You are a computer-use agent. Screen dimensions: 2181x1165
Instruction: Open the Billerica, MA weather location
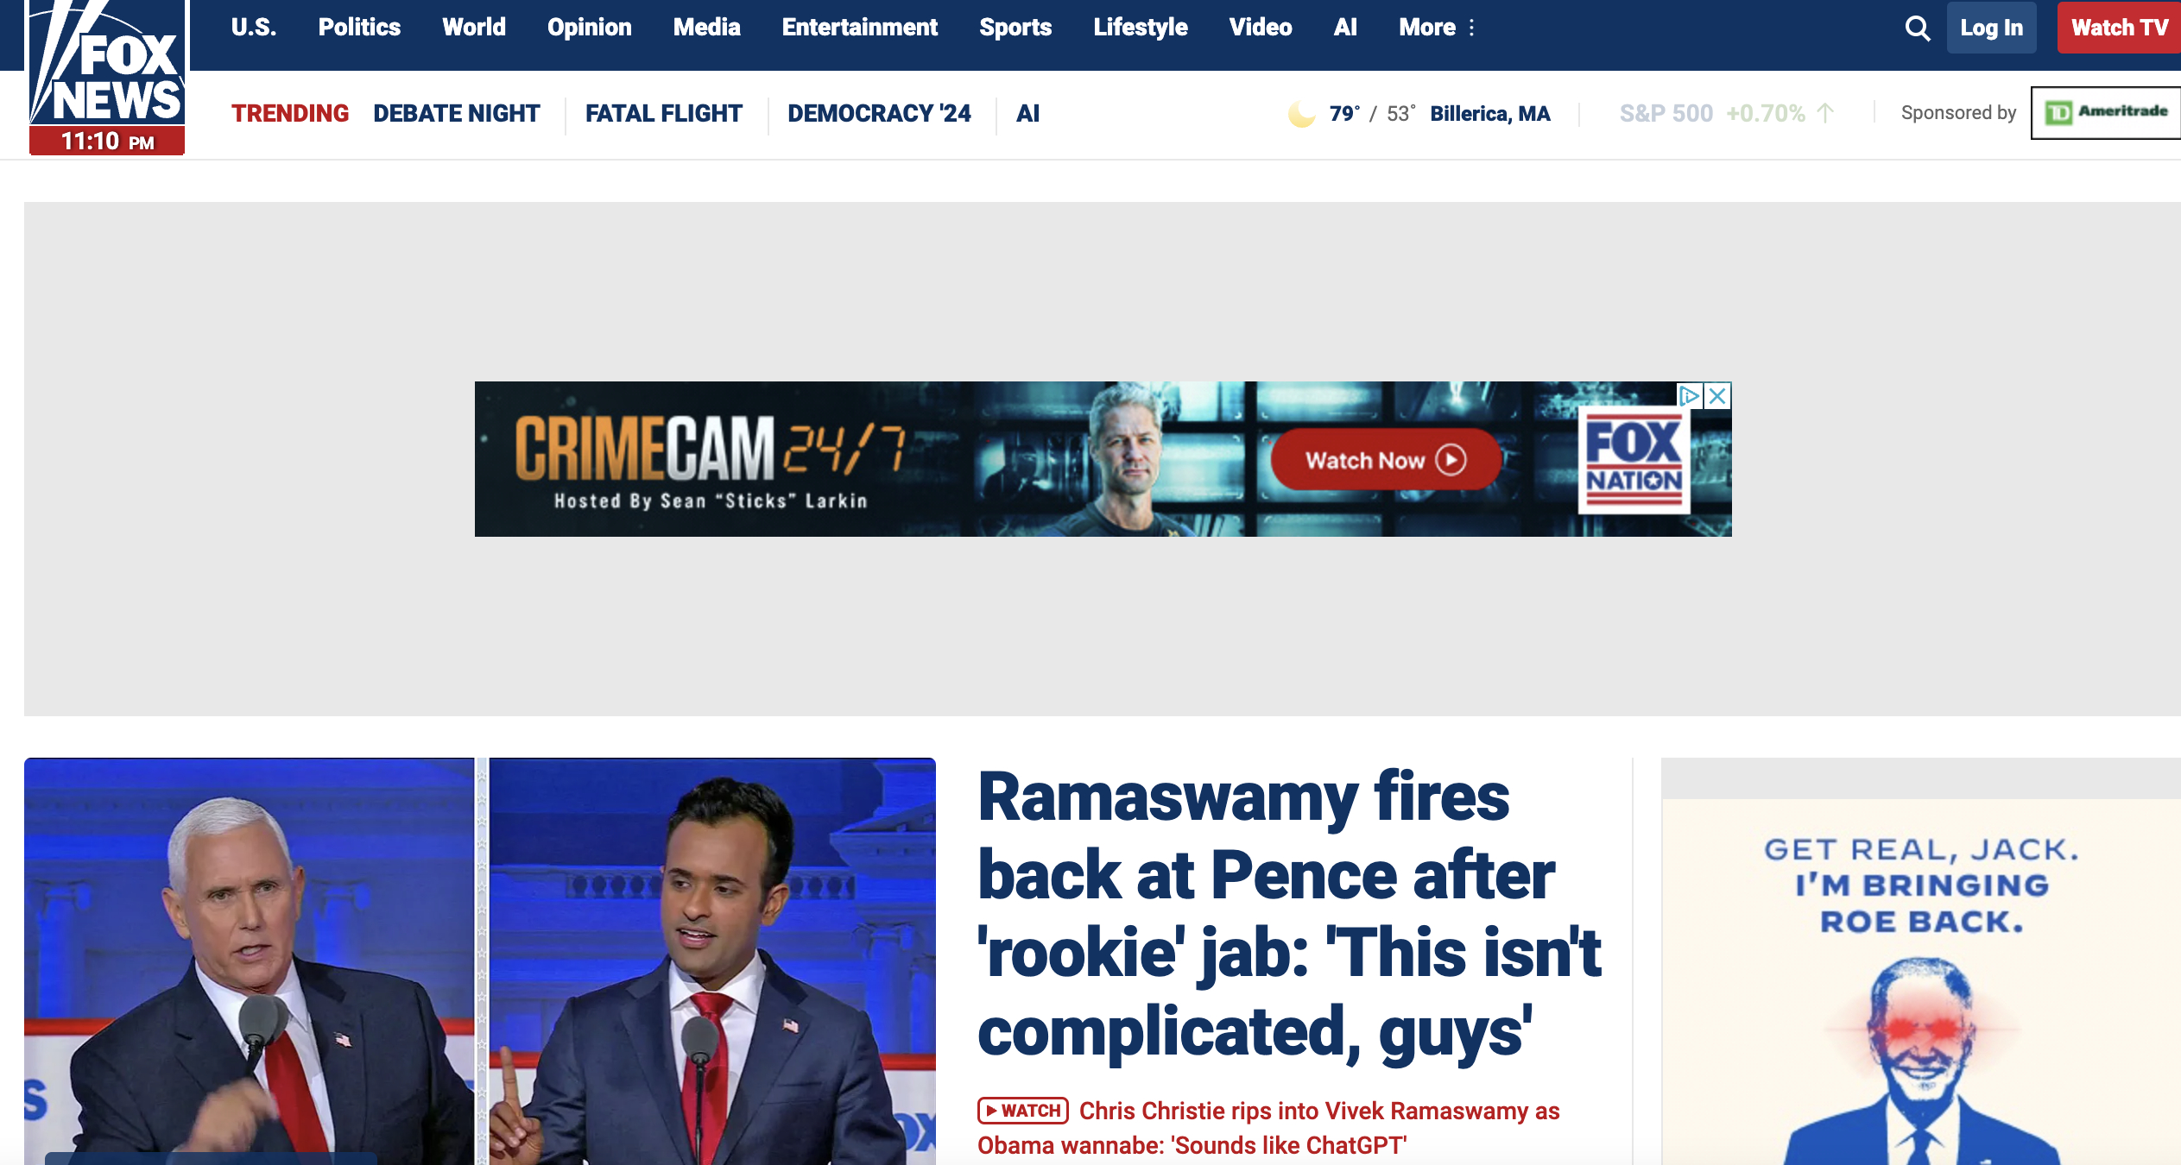1490,114
